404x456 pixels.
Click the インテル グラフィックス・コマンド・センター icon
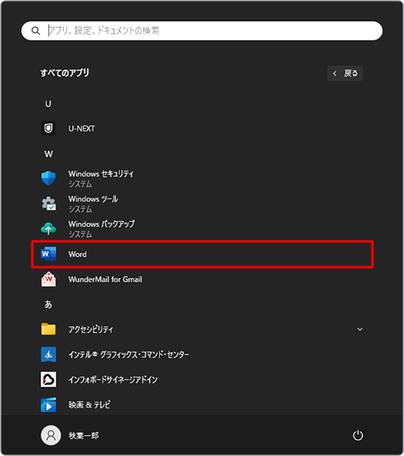(x=48, y=354)
